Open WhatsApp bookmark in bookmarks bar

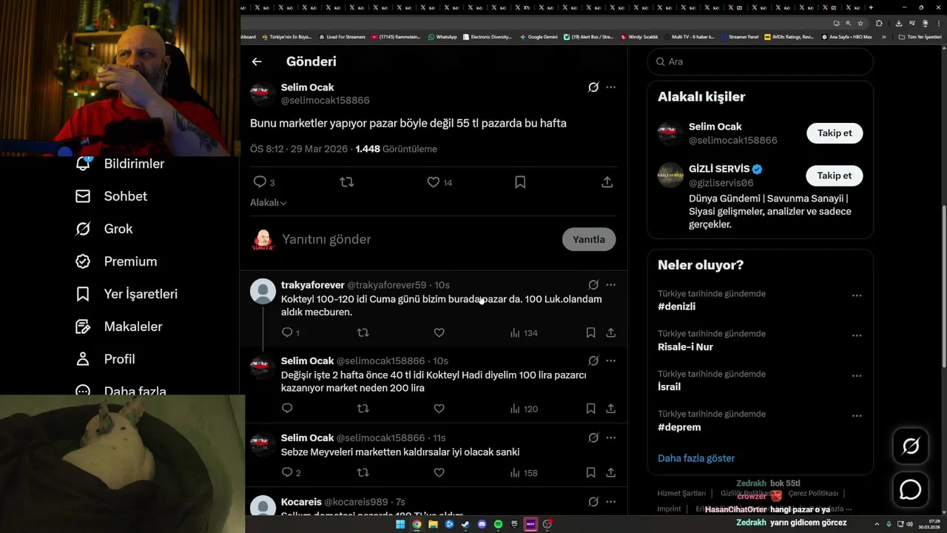coord(442,36)
